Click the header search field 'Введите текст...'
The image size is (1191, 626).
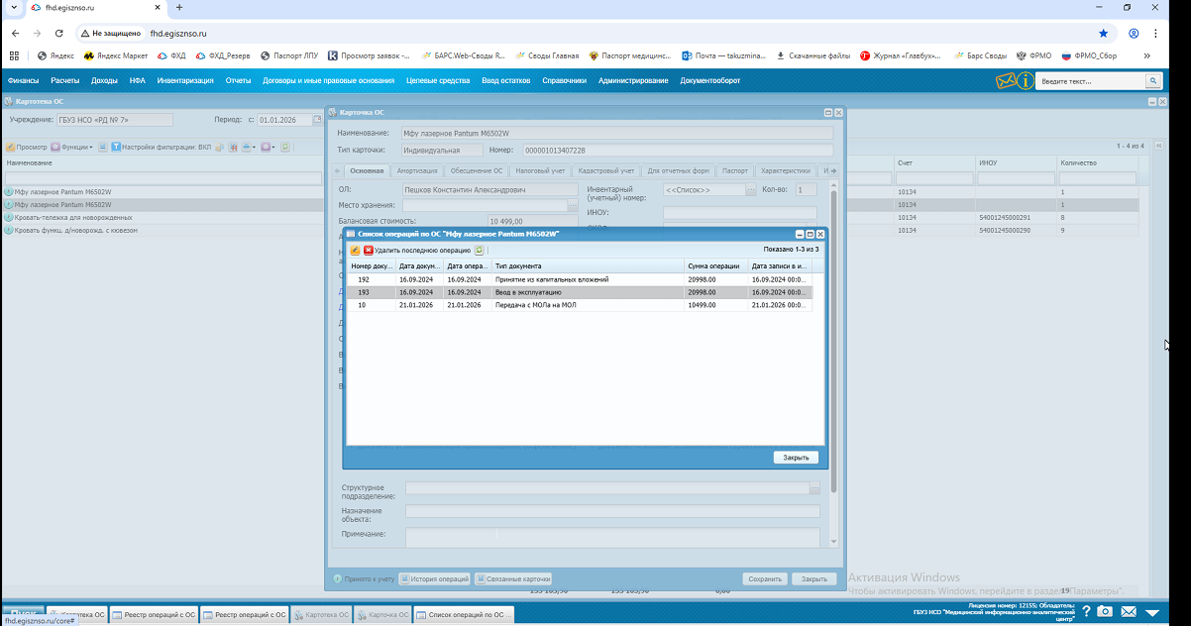pos(1090,81)
